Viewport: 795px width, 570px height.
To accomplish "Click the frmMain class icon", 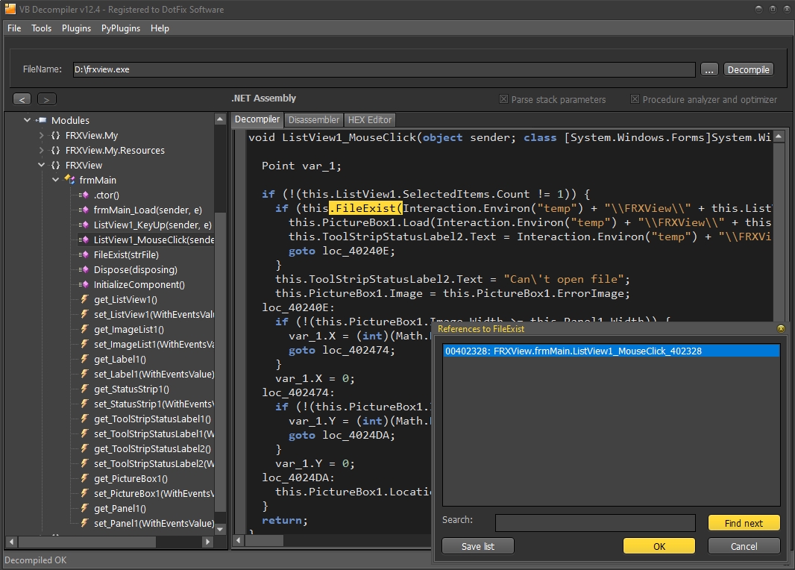I will [x=69, y=180].
